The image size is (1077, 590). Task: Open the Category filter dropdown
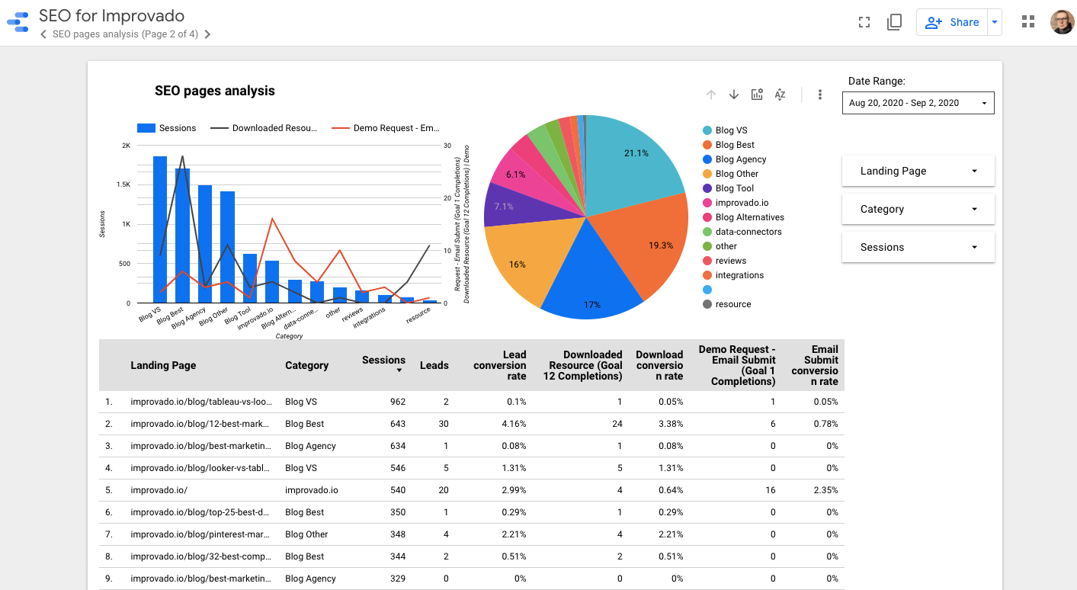(918, 209)
